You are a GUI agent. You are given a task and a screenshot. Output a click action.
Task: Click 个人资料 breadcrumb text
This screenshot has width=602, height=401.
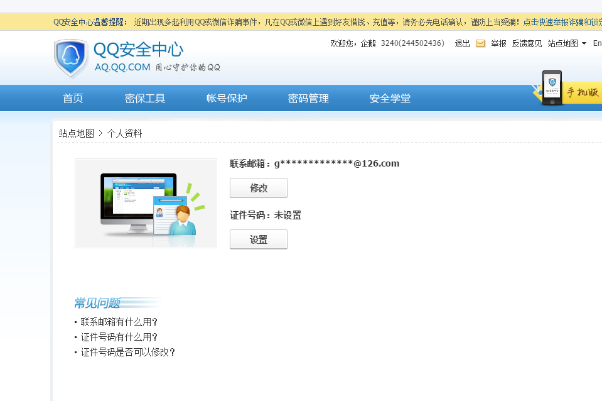(x=124, y=133)
